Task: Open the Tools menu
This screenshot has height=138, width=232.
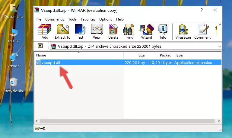Action: pos(72,19)
